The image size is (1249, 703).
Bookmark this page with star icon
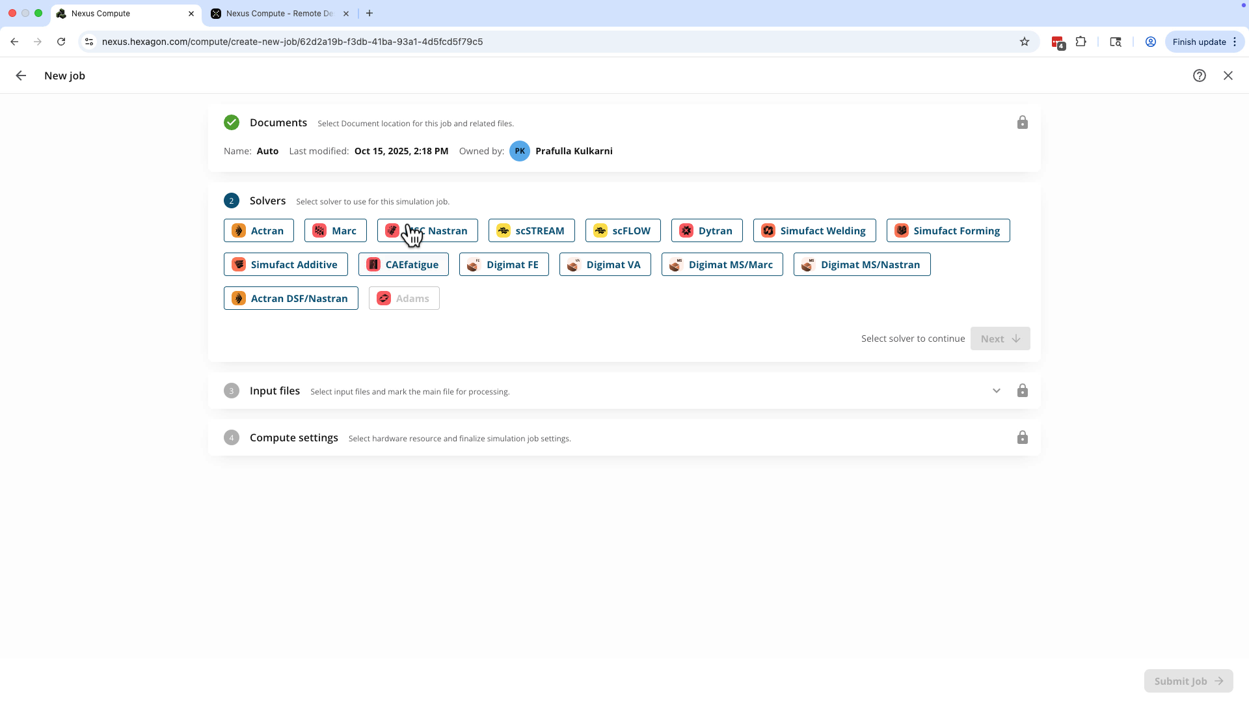[x=1025, y=42]
